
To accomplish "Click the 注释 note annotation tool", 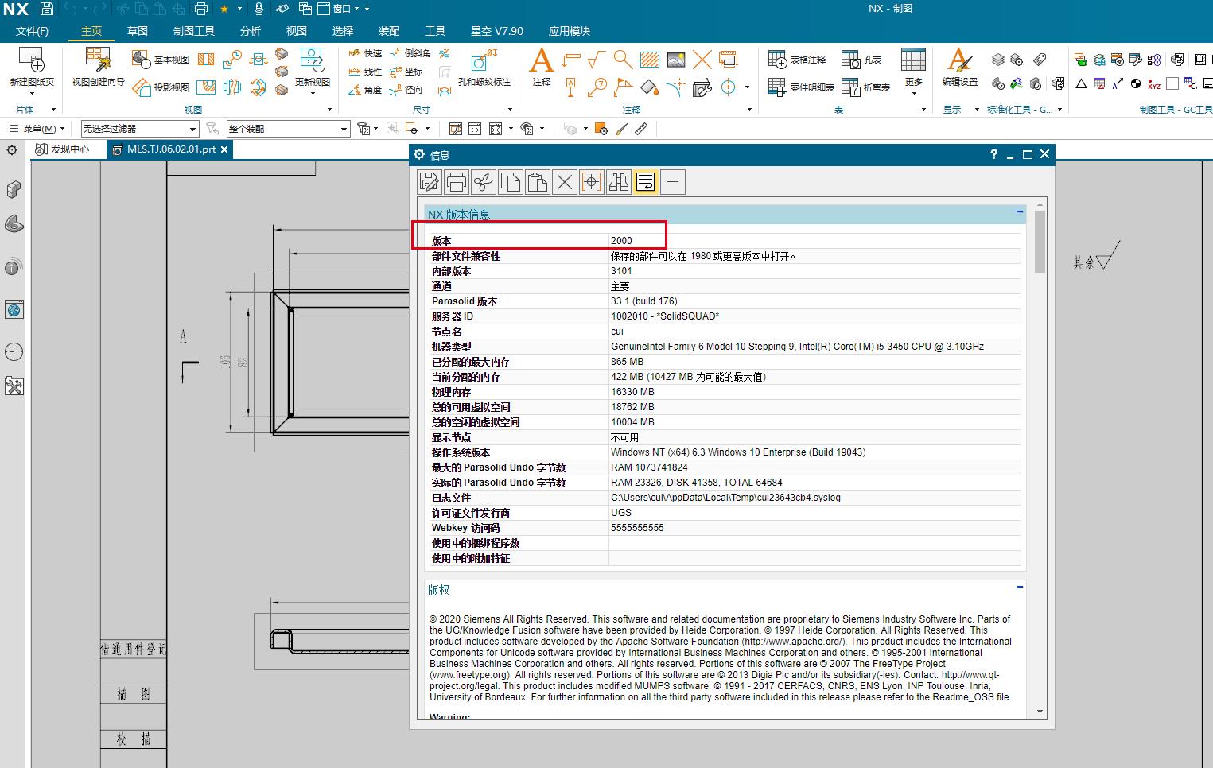I will (542, 67).
